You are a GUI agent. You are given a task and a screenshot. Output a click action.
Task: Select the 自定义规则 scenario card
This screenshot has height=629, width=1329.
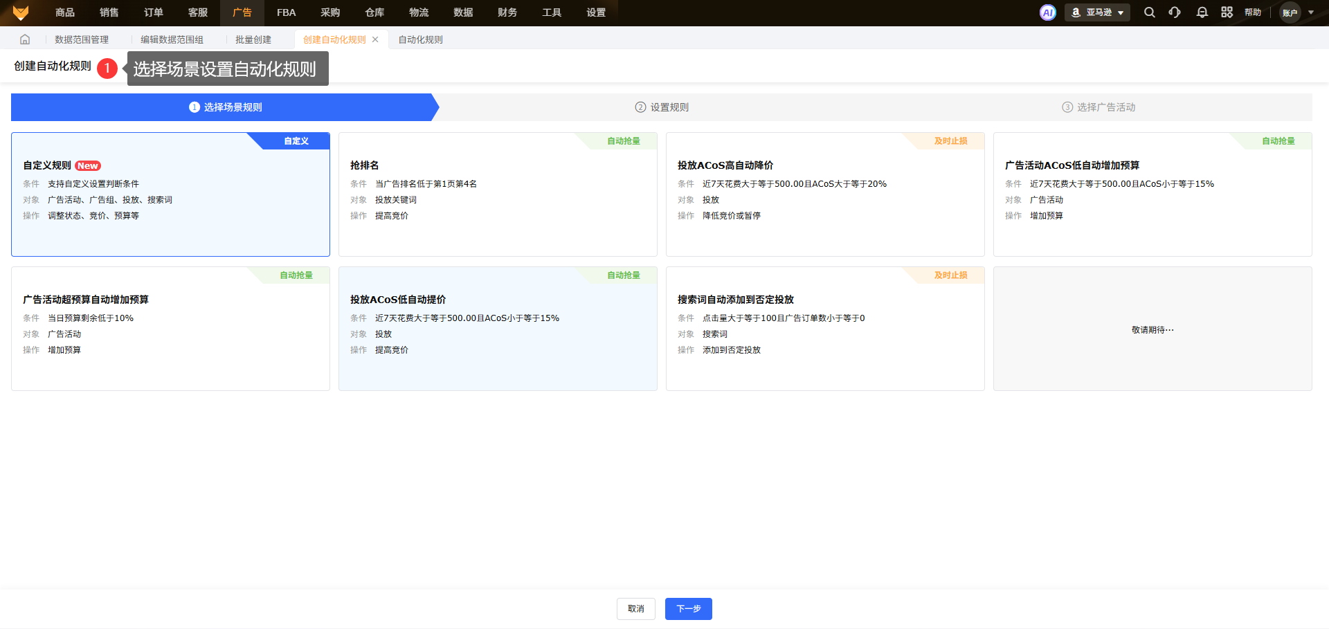(170, 194)
